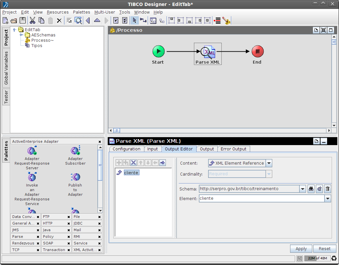Click the delete X icon above cliente
339x265 pixels.
[133, 163]
